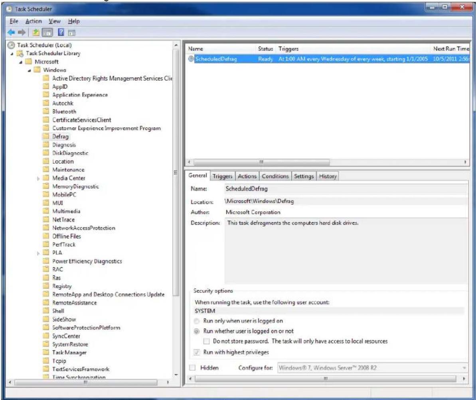Select the TextServicesFramework folder
Image resolution: width=476 pixels, height=400 pixels.
coord(81,369)
